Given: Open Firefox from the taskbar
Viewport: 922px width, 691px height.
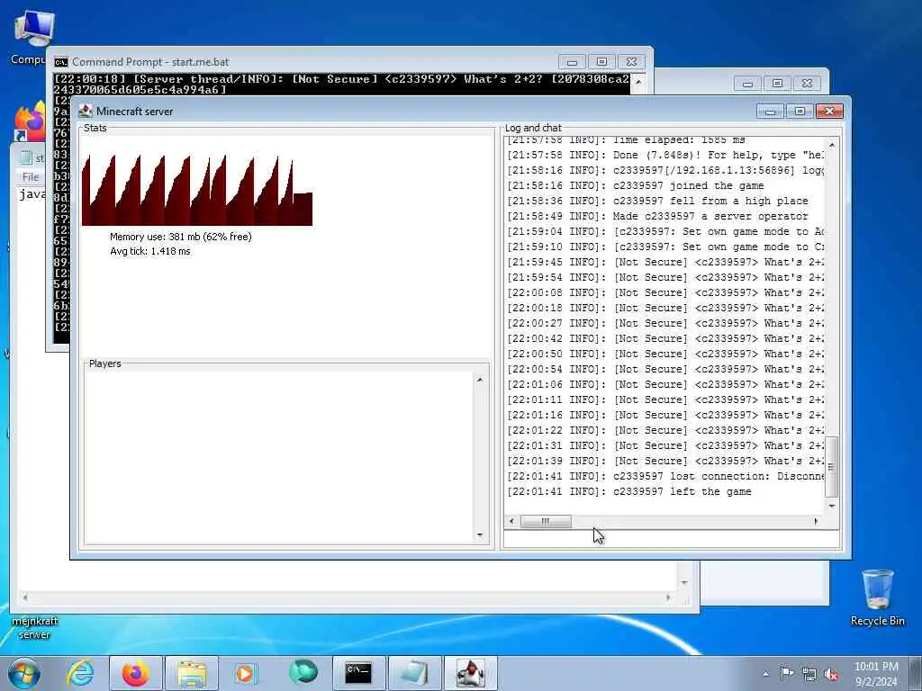Looking at the screenshot, I should coord(136,673).
